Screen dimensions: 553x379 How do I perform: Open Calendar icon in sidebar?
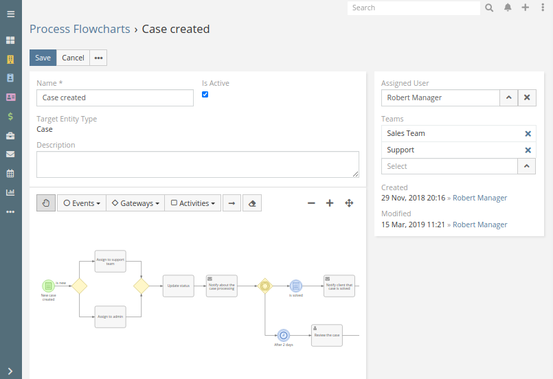tap(10, 174)
